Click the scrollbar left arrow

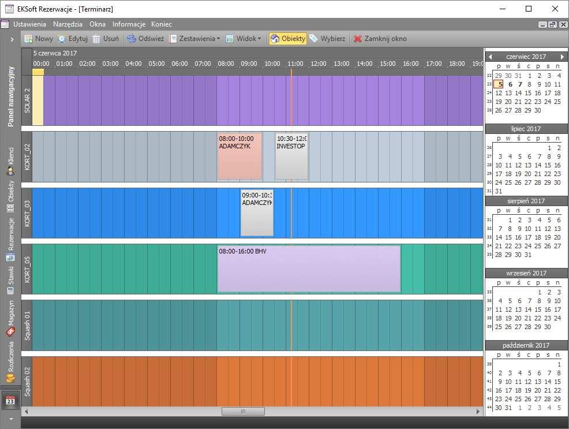tap(26, 411)
